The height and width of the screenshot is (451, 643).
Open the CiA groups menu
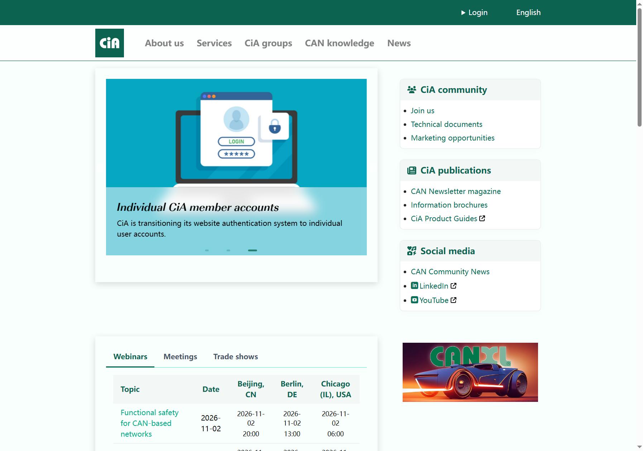[x=268, y=43]
